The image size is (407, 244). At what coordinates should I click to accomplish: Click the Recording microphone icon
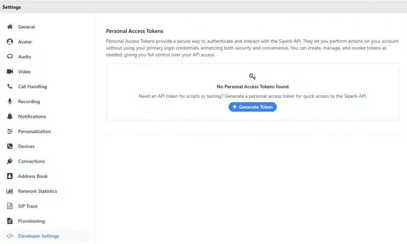click(10, 101)
